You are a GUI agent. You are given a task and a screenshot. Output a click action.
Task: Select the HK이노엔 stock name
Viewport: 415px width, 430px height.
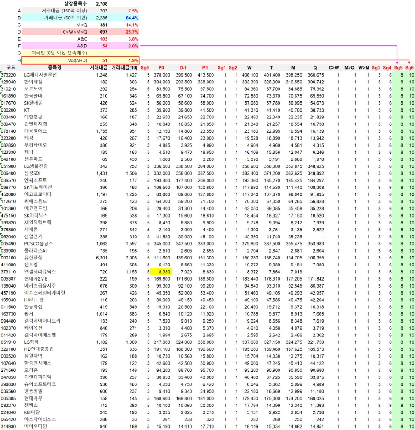coord(34,300)
